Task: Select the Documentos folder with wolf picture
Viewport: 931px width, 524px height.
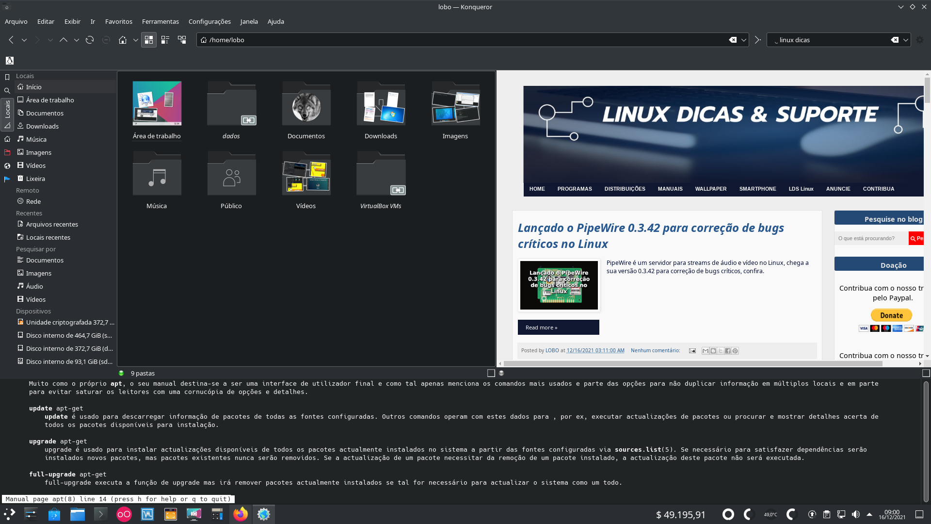Action: click(x=306, y=104)
